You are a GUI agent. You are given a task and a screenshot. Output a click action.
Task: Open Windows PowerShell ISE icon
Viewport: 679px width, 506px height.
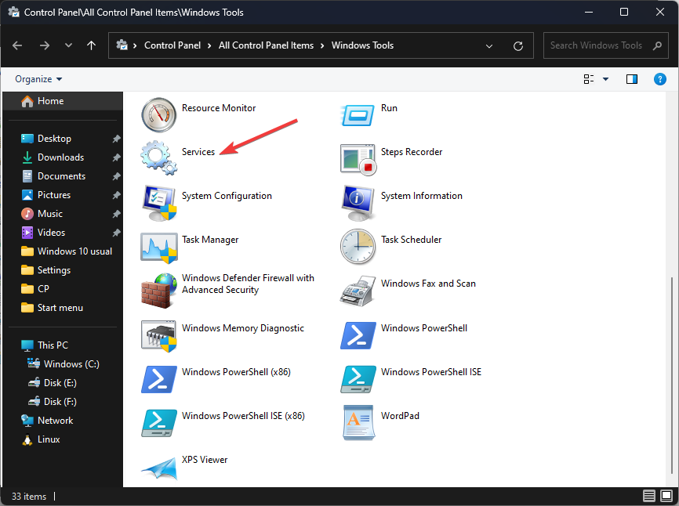(358, 379)
